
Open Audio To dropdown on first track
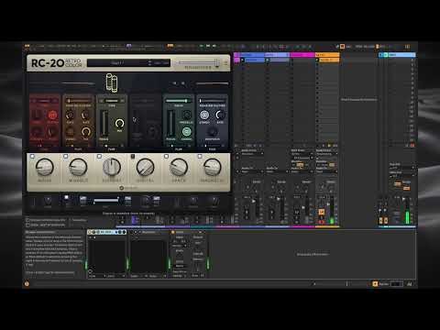click(252, 171)
